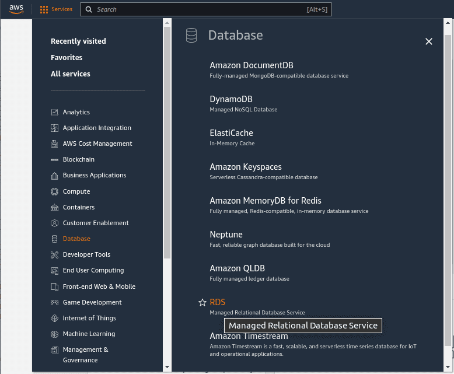Click the Front-end Web & Mobile icon
The image size is (454, 374).
(54, 286)
